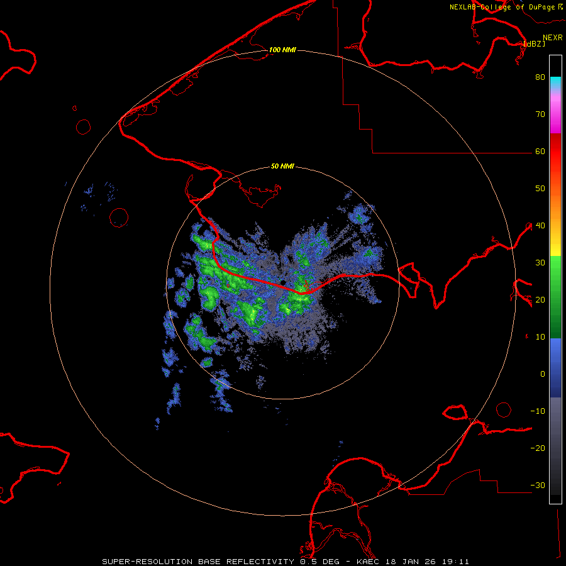Click the NEXR label near the legend
Screen dimensions: 566x566
pyautogui.click(x=553, y=38)
